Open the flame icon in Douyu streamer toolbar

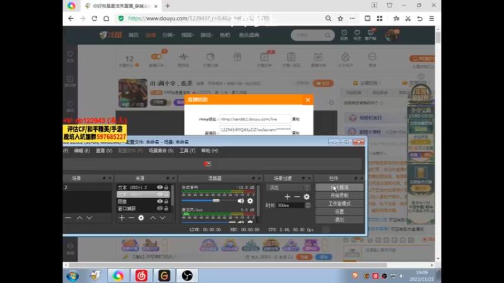tap(345, 57)
